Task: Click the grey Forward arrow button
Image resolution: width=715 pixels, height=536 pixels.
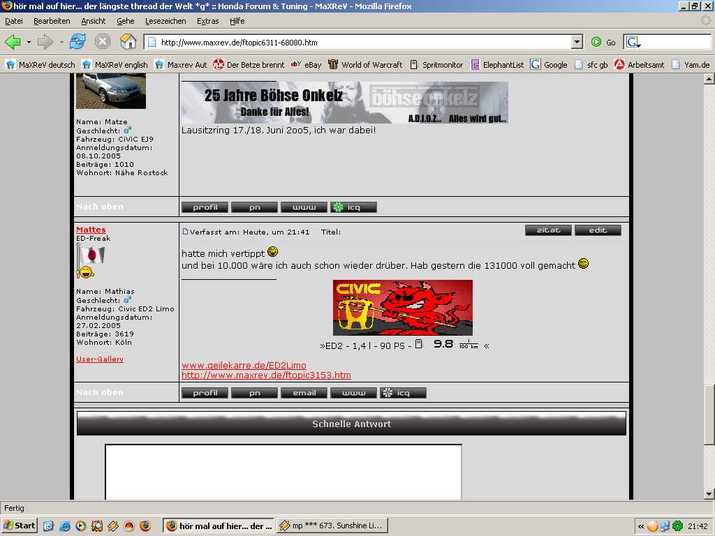Action: [x=45, y=43]
